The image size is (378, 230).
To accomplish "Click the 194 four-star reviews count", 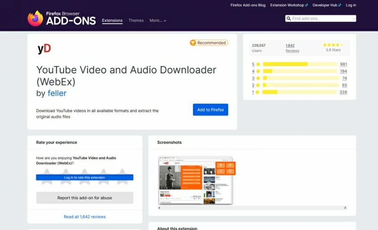I will [x=343, y=71].
